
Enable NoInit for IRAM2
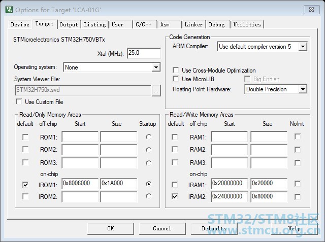(298, 197)
